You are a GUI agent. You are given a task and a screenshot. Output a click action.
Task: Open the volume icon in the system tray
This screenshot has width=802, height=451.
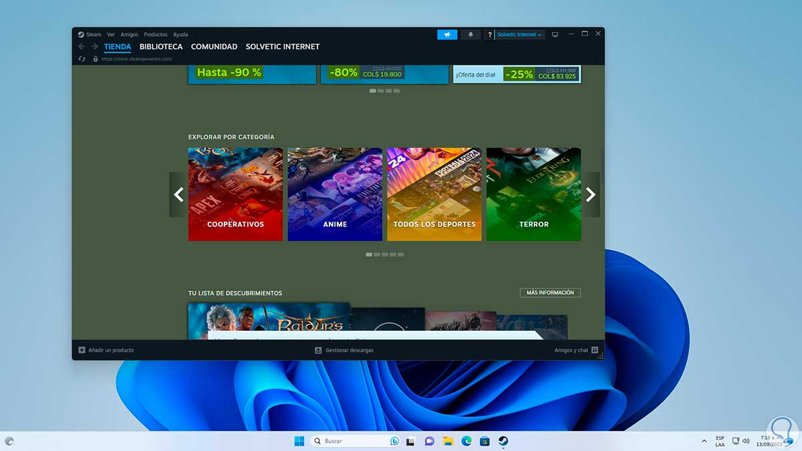(x=745, y=441)
